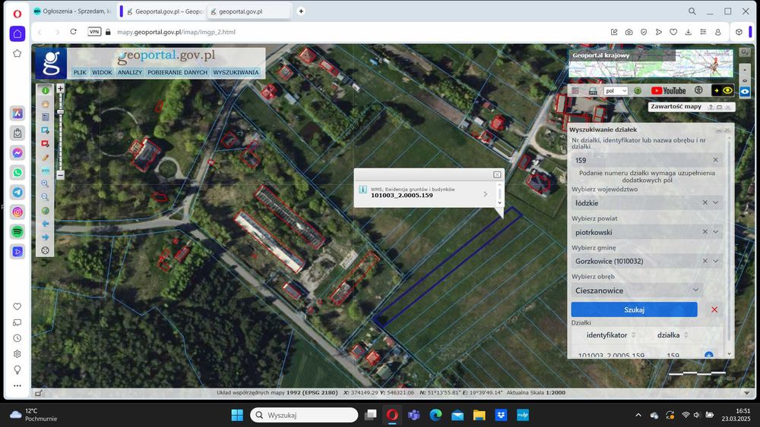Click the minus button on zoom slider
The image size is (760, 427).
pyautogui.click(x=60, y=175)
